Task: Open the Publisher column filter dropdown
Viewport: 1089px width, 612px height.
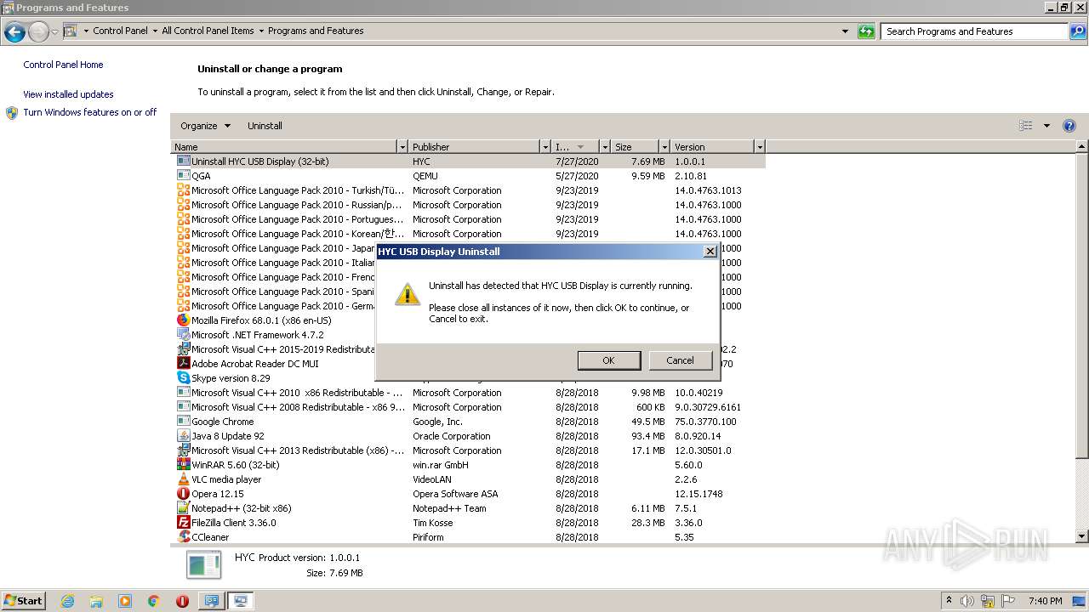Action: (545, 147)
